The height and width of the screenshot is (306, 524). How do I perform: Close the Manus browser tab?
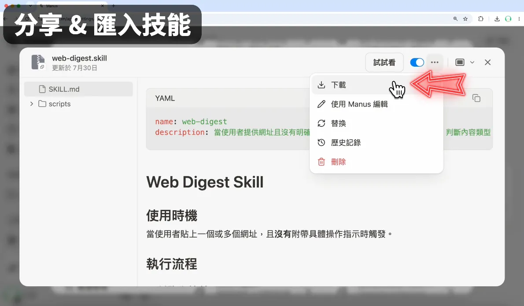[x=103, y=6]
